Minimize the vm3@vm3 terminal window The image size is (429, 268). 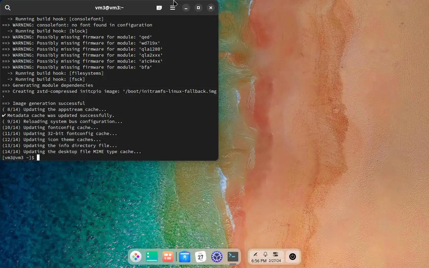coord(186,8)
